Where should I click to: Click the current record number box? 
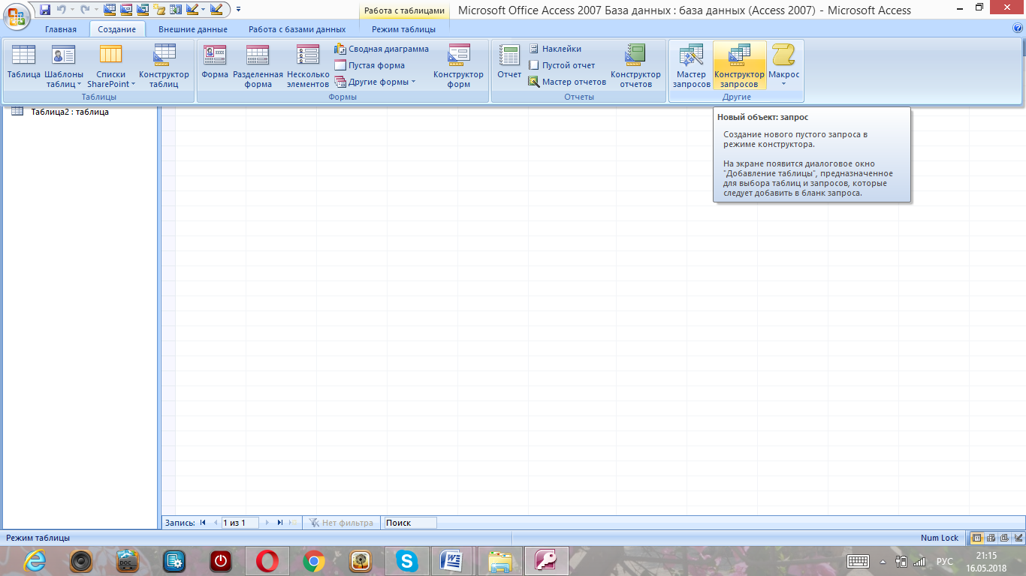click(x=239, y=523)
